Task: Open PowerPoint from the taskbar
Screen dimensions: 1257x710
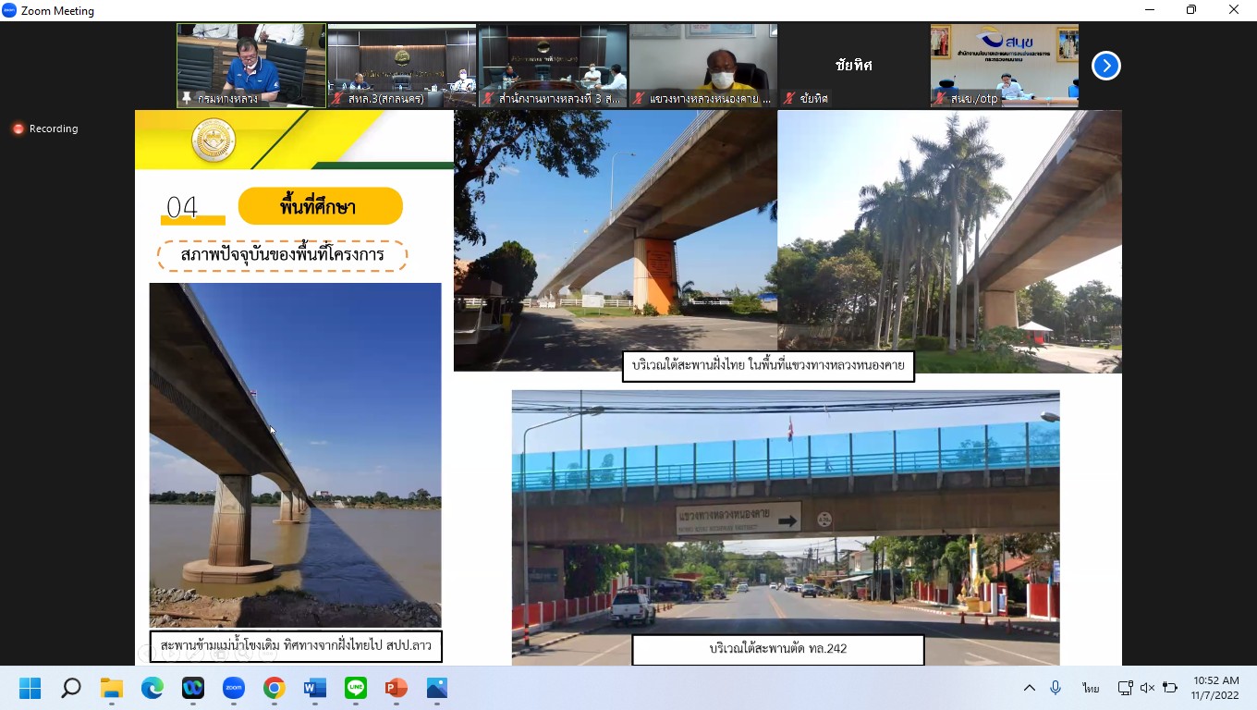Action: coord(396,688)
